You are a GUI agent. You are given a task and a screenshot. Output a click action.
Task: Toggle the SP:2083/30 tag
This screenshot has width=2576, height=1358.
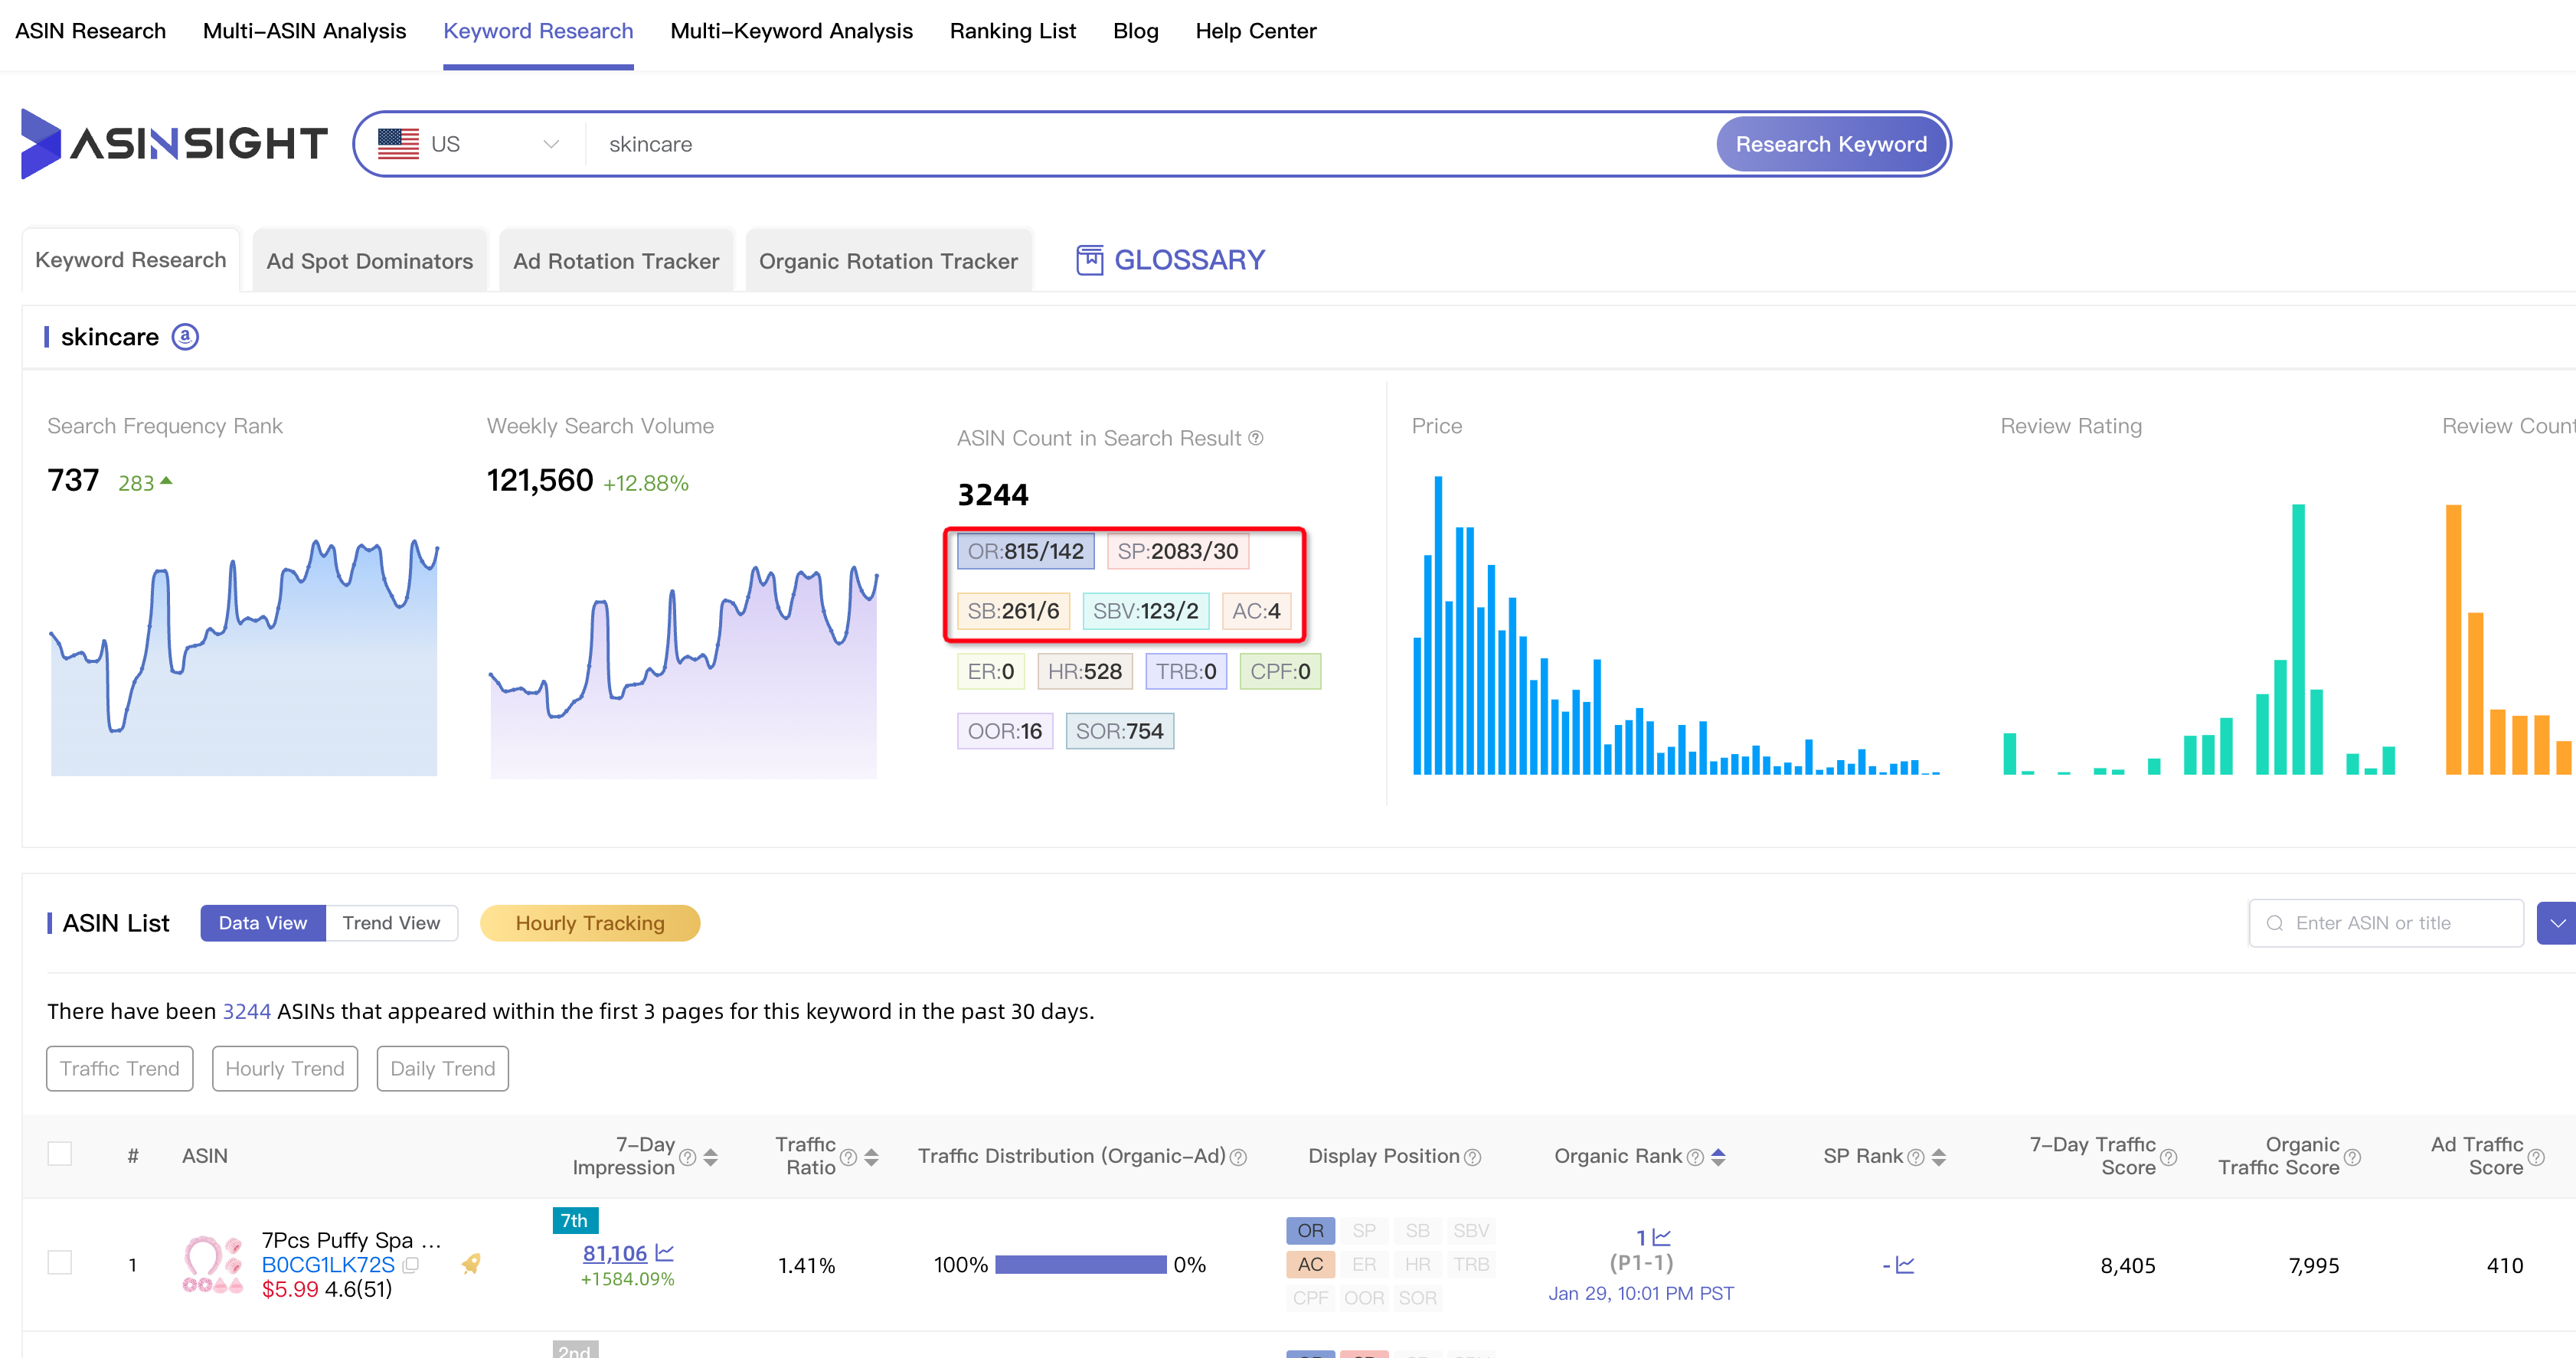(x=1177, y=551)
